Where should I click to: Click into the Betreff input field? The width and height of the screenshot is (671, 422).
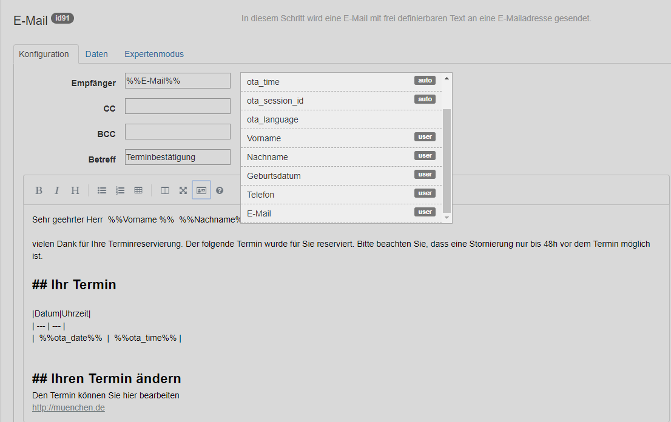pos(178,157)
